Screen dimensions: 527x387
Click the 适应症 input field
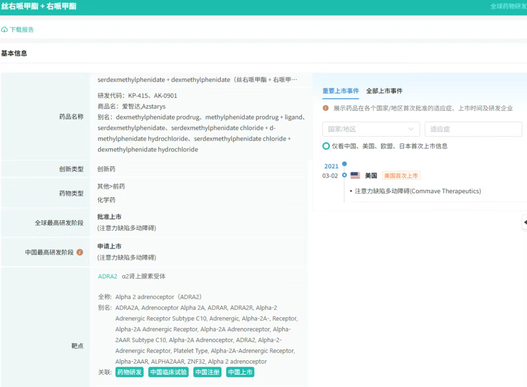click(x=473, y=129)
